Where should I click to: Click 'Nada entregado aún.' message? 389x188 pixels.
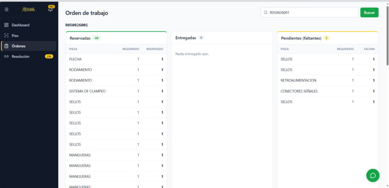point(192,54)
